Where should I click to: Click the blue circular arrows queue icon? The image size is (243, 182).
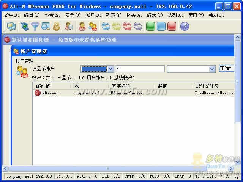coord(106,26)
